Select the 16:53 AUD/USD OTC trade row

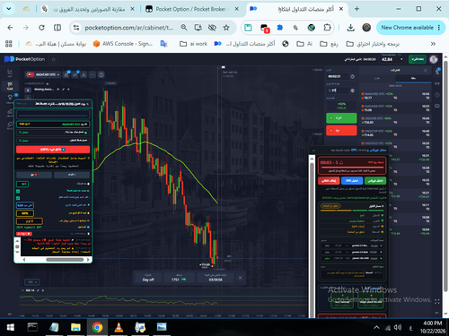pos(395,108)
